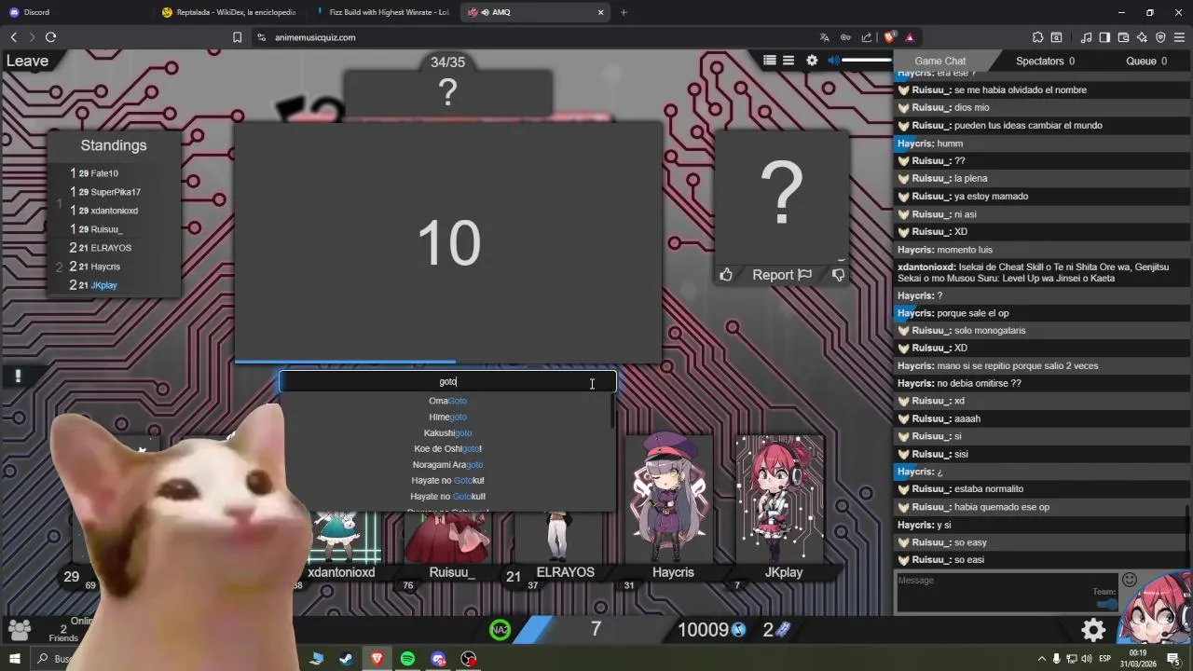Mute the quiz volume speaker icon
This screenshot has height=671, width=1193.
pos(834,61)
